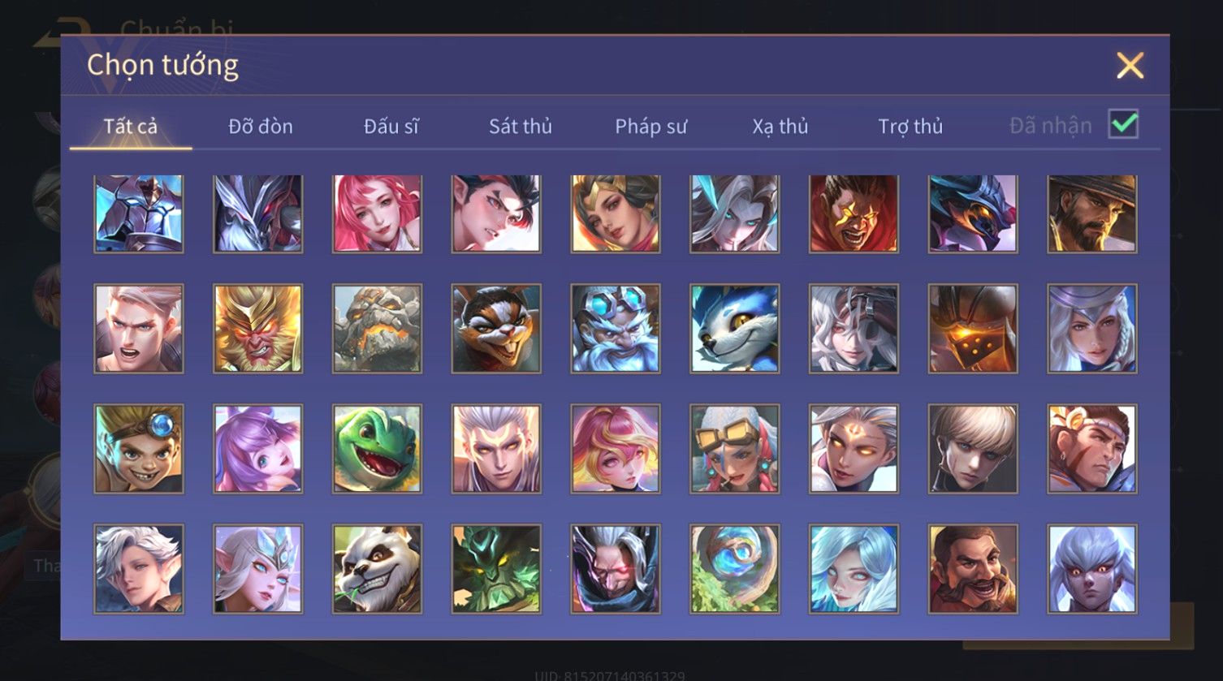Filter heroes by Đấu sĩ tab
Image resolution: width=1223 pixels, height=681 pixels.
[391, 126]
